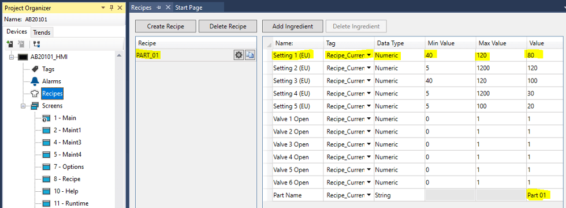Click the Tags icon in the tree
The height and width of the screenshot is (208, 566).
pos(35,69)
